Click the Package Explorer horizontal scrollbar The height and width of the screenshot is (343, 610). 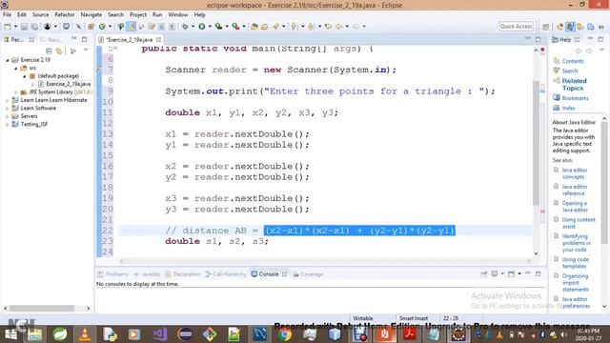[42, 309]
